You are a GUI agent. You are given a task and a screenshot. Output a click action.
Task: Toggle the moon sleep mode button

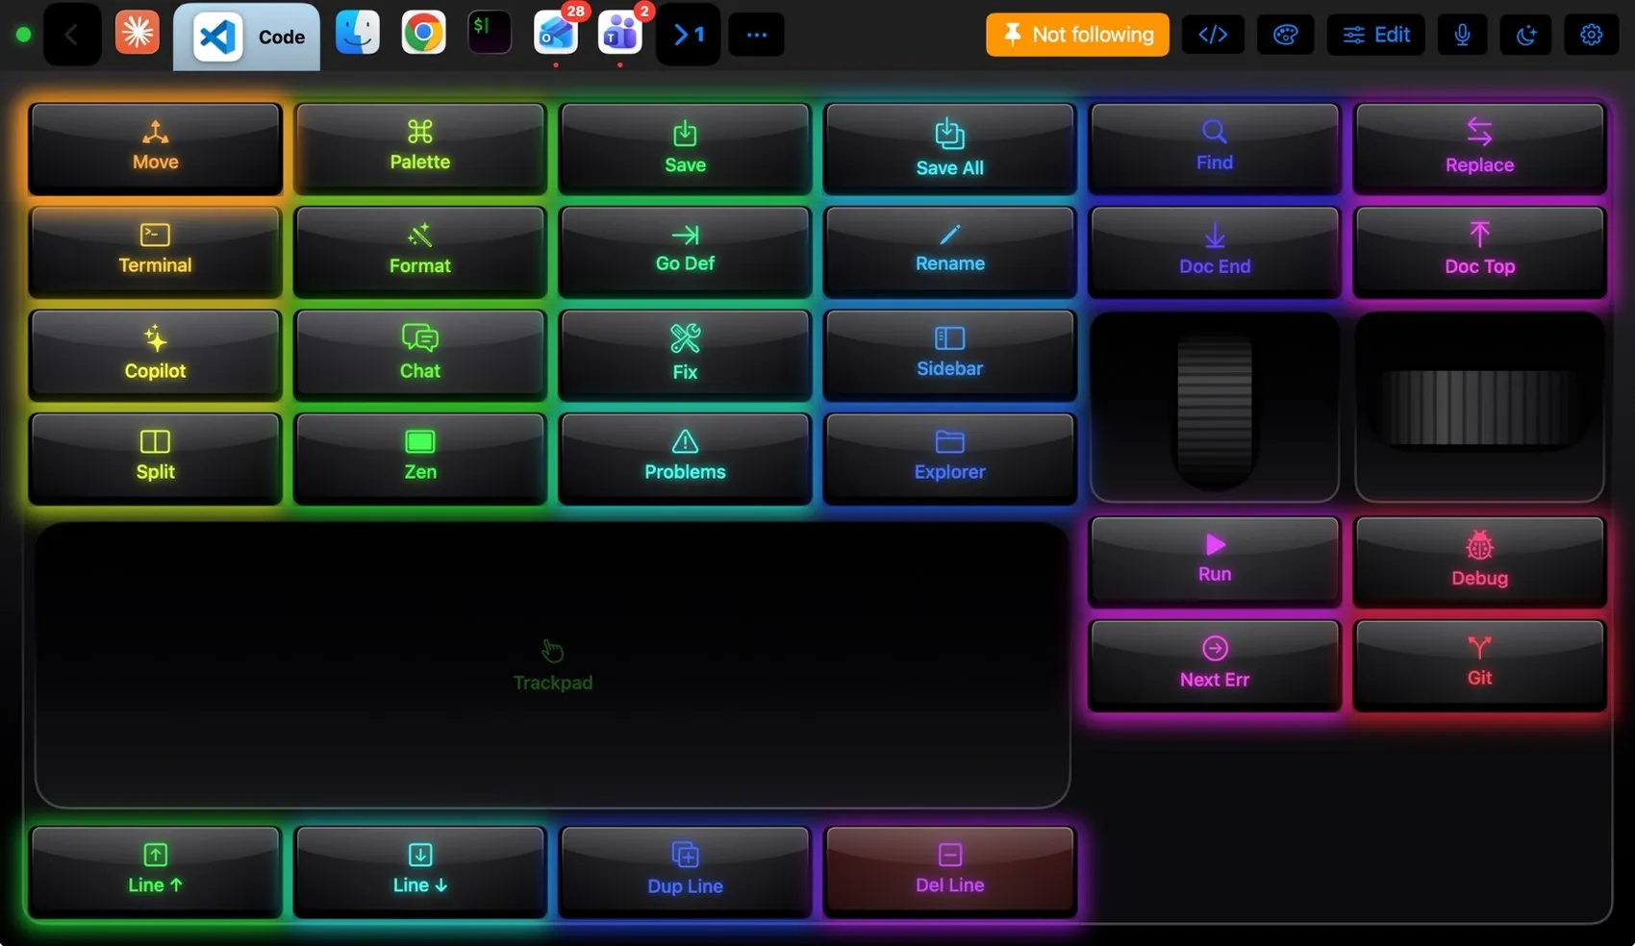[x=1526, y=35]
